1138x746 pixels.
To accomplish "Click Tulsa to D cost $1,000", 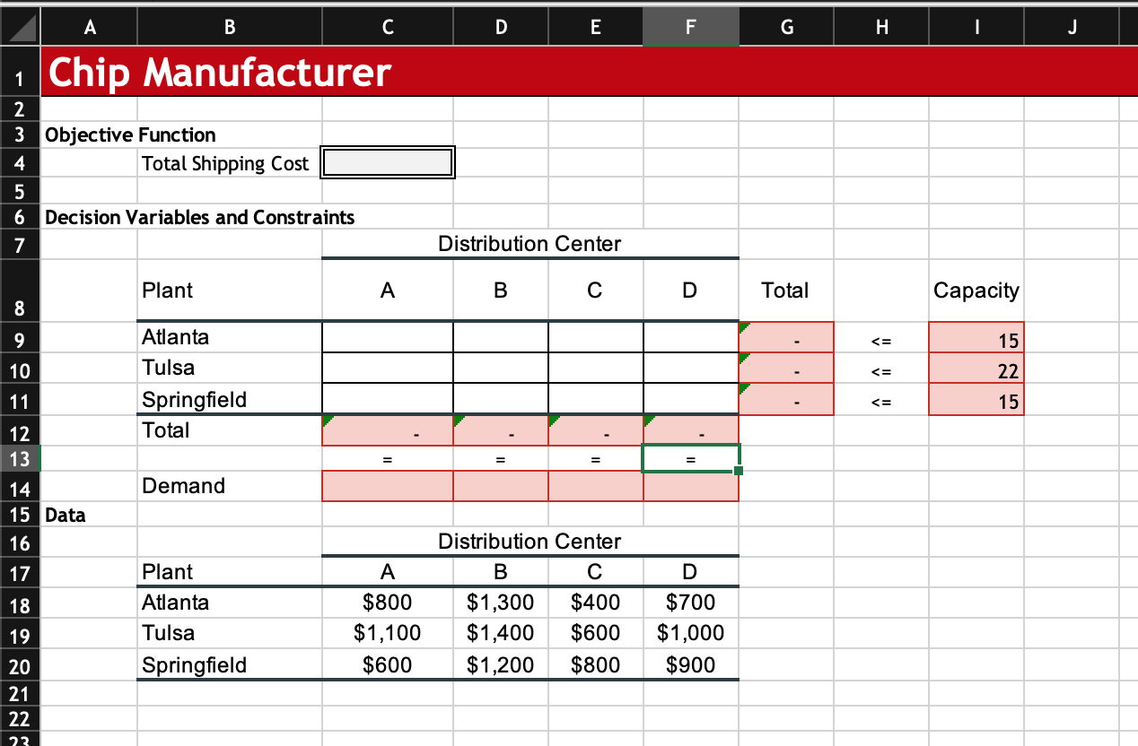I will click(691, 633).
